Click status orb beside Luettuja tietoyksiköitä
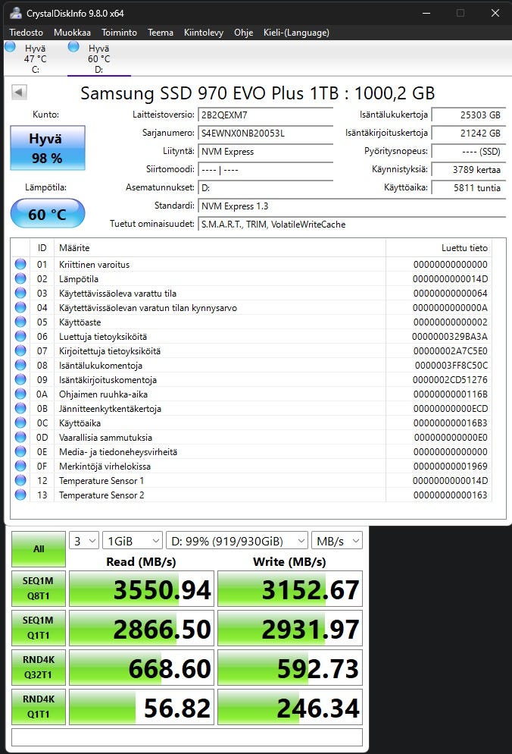Viewport: 512px width, 754px height. 20,336
